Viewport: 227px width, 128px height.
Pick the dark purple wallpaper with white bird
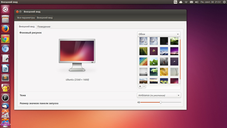(x=174, y=62)
